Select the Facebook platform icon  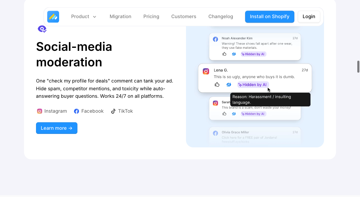point(76,111)
